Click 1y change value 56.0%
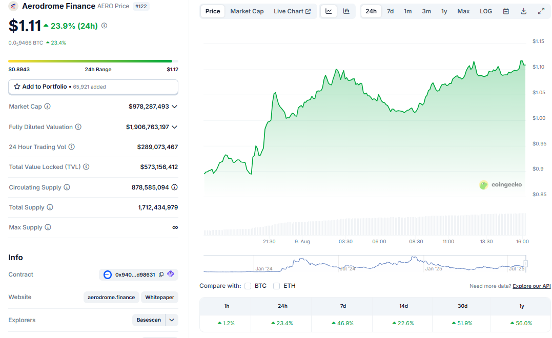 [x=522, y=323]
